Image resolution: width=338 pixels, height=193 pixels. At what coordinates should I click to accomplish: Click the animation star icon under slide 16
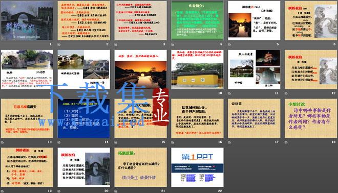point(173,142)
